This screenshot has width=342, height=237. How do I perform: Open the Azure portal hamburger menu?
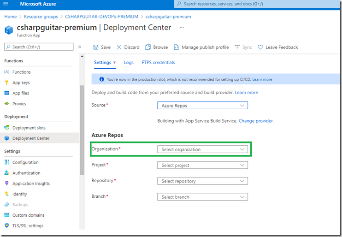(6, 4)
